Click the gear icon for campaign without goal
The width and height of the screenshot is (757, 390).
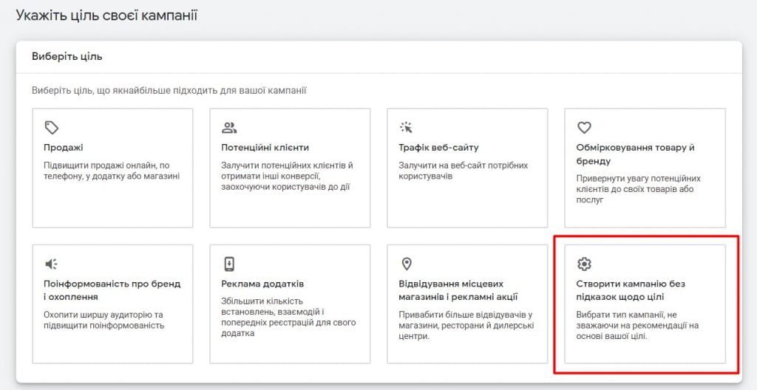584,264
